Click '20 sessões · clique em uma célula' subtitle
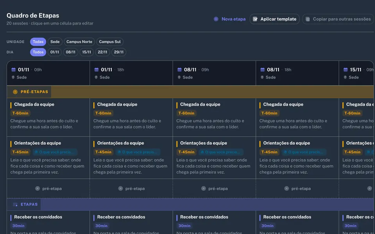Screen dimensions: 375x234 click(50, 23)
